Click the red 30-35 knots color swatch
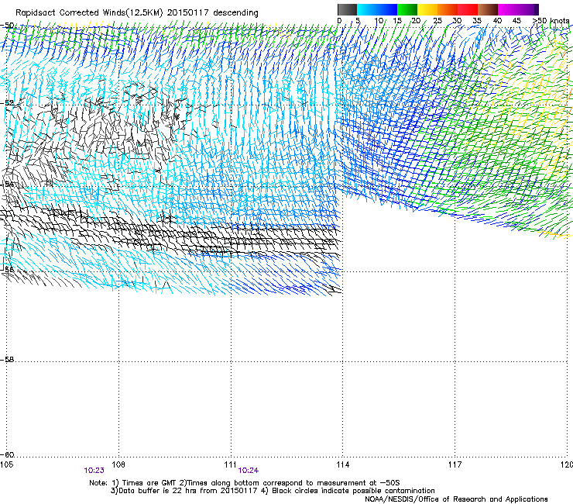Image resolution: width=573 pixels, height=504 pixels. click(468, 9)
